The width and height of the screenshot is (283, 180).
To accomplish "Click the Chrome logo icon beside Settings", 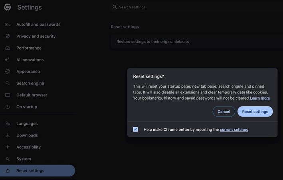I will pos(8,7).
